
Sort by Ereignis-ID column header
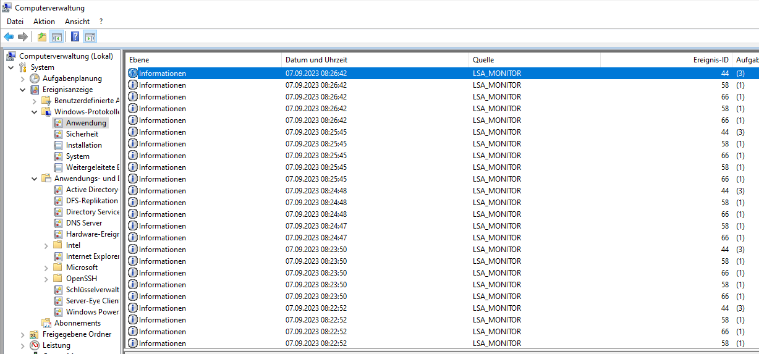pos(711,60)
